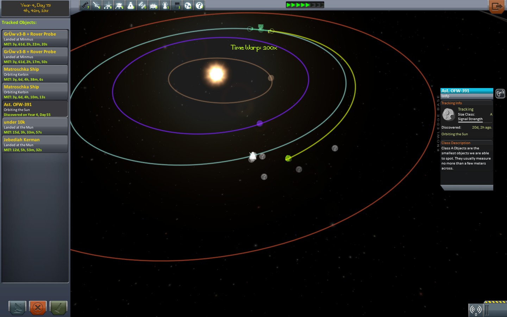Select second Matroschka Ship entry with MET 4h, 10m
Screen dimensions: 507x317
(x=35, y=91)
